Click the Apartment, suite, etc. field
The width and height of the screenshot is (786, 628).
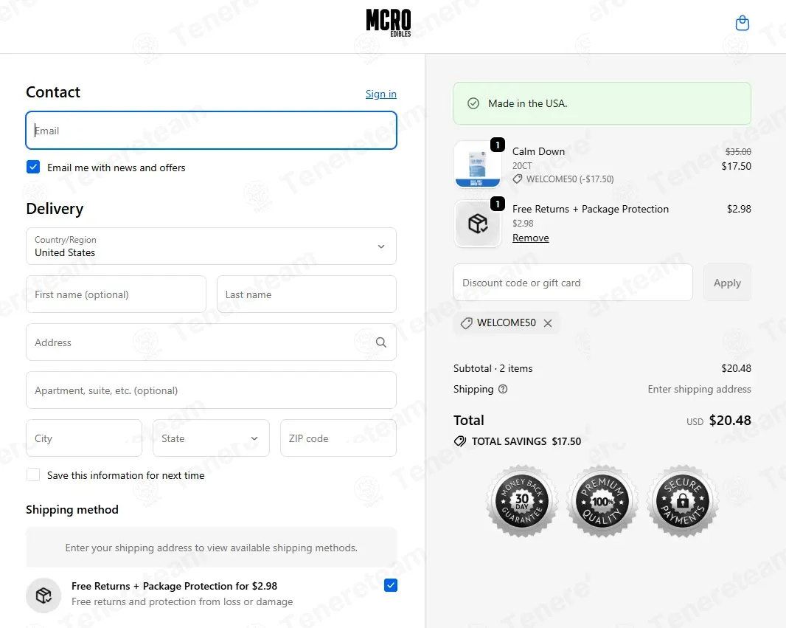(211, 390)
